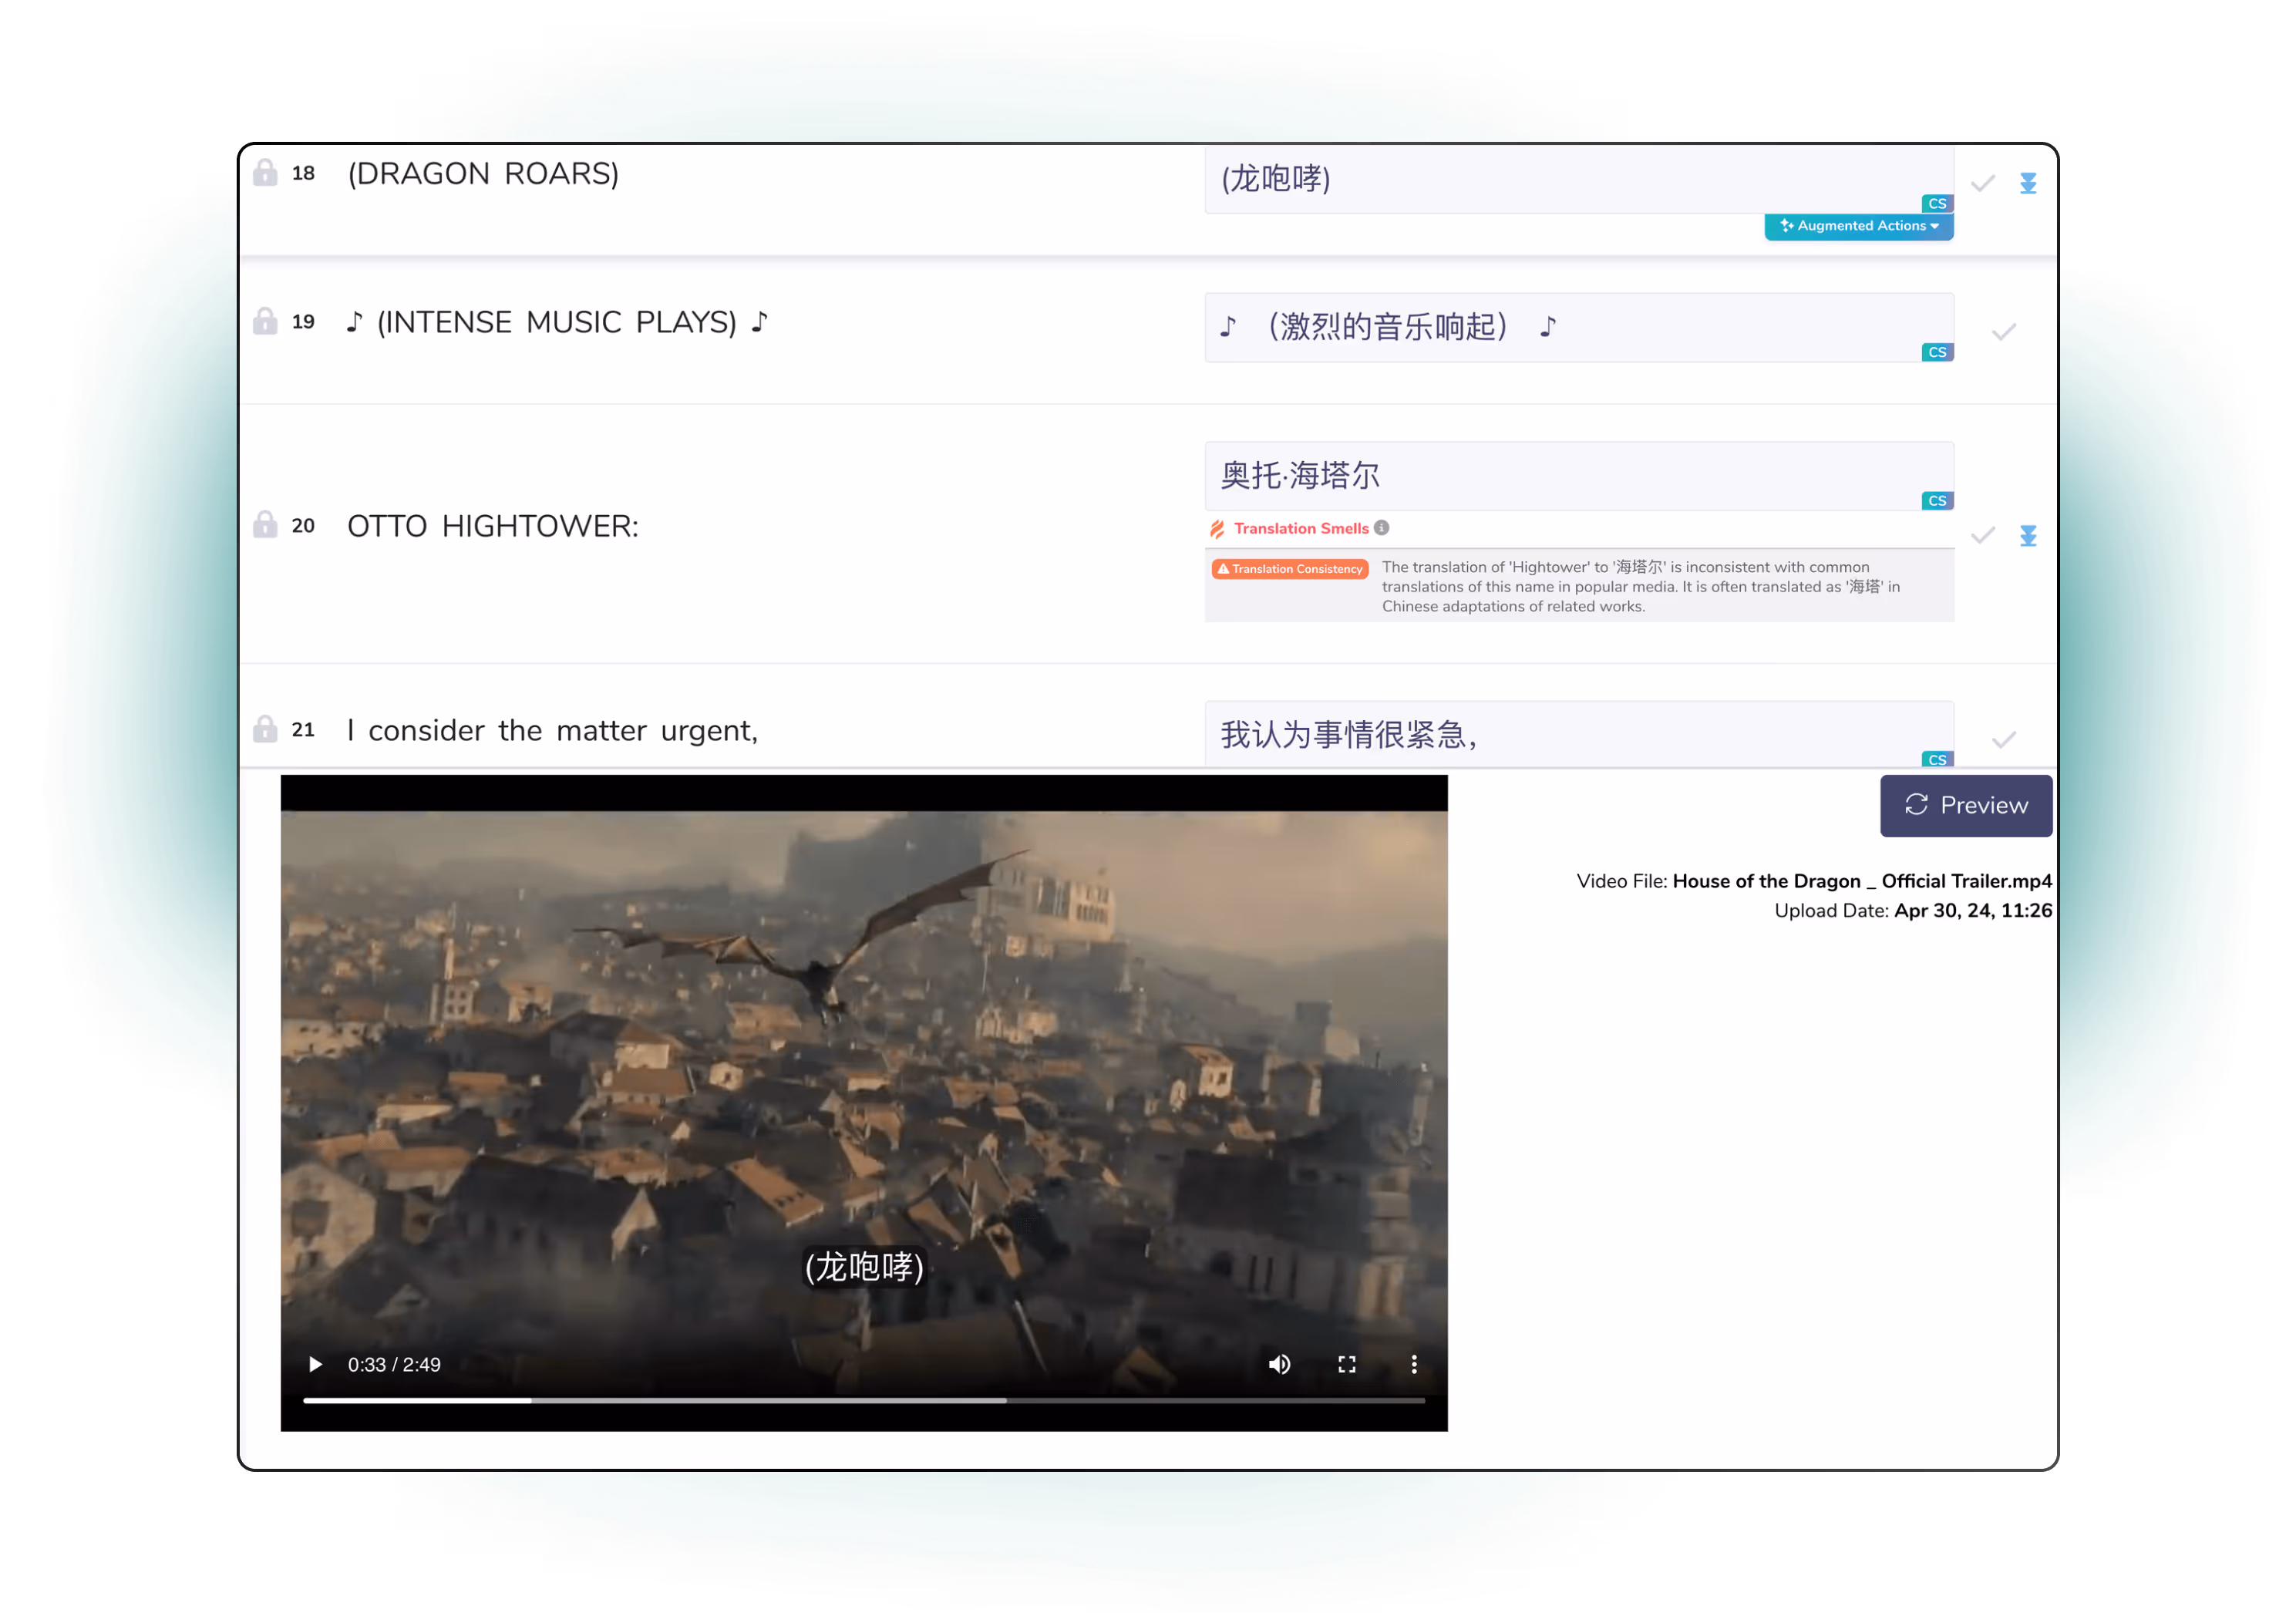
Task: Click the lock icon on segment 21
Action: tap(265, 729)
